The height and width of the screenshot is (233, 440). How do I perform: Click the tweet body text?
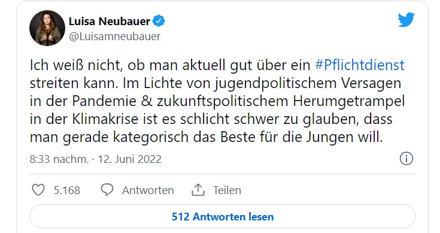pyautogui.click(x=217, y=101)
